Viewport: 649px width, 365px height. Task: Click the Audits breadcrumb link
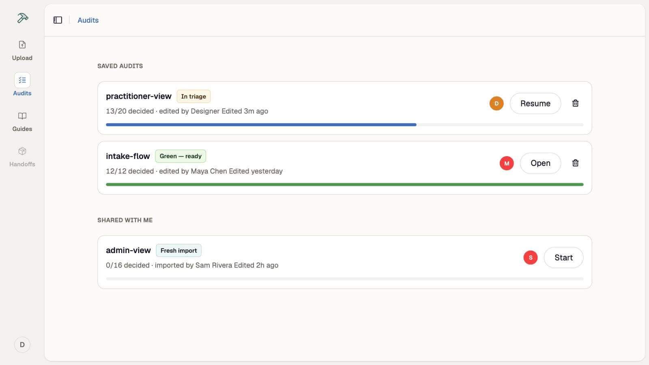[x=88, y=20]
